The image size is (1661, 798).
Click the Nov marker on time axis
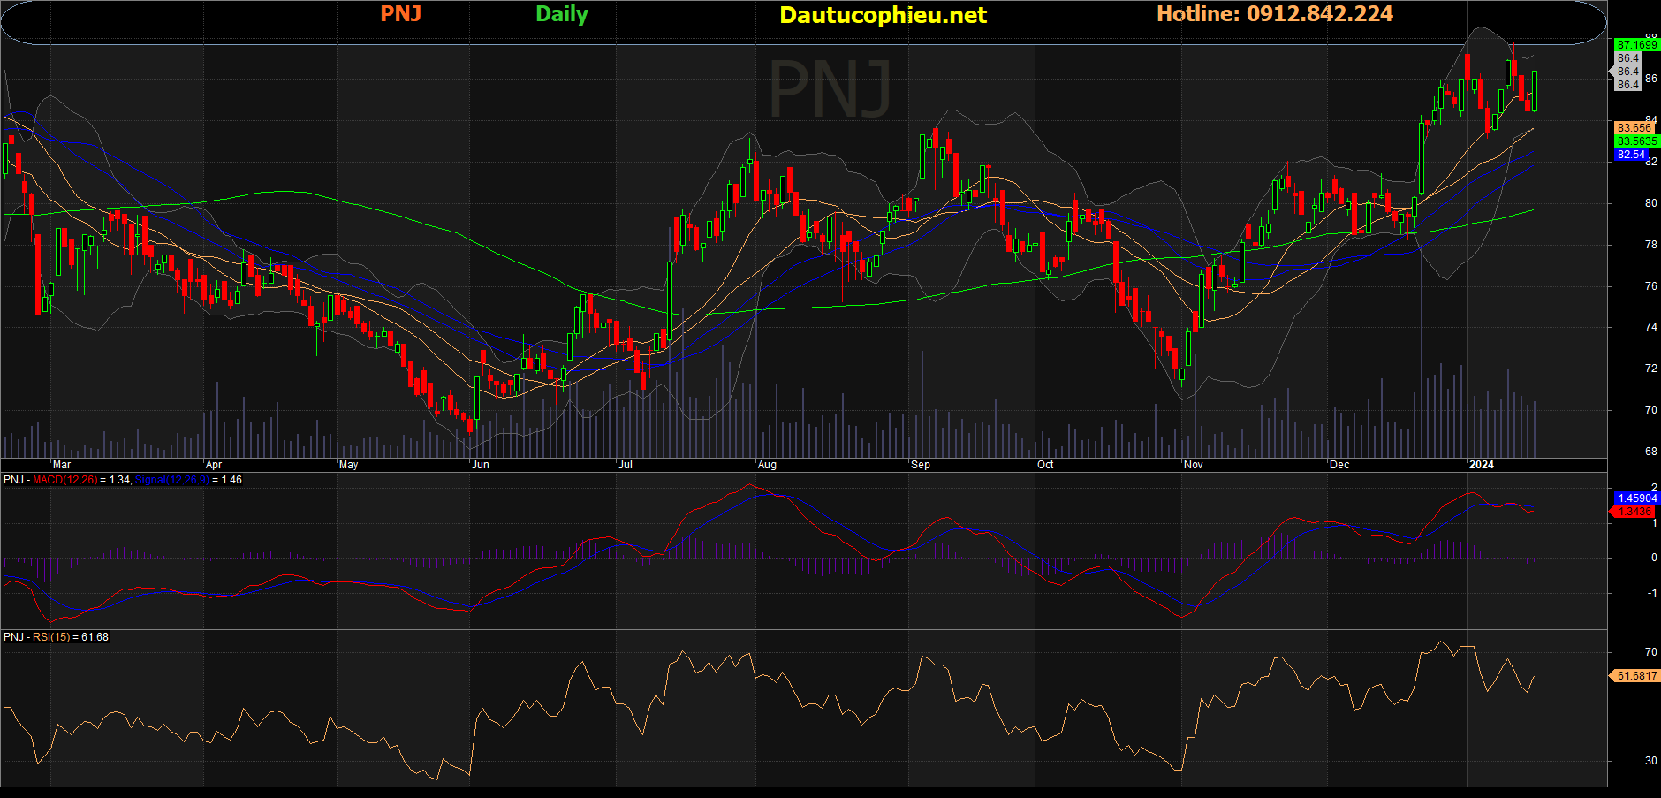[x=1194, y=465]
